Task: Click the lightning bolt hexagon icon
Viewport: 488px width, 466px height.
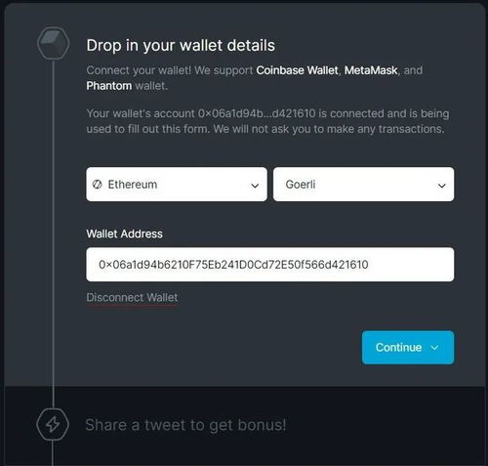Action: 53,424
